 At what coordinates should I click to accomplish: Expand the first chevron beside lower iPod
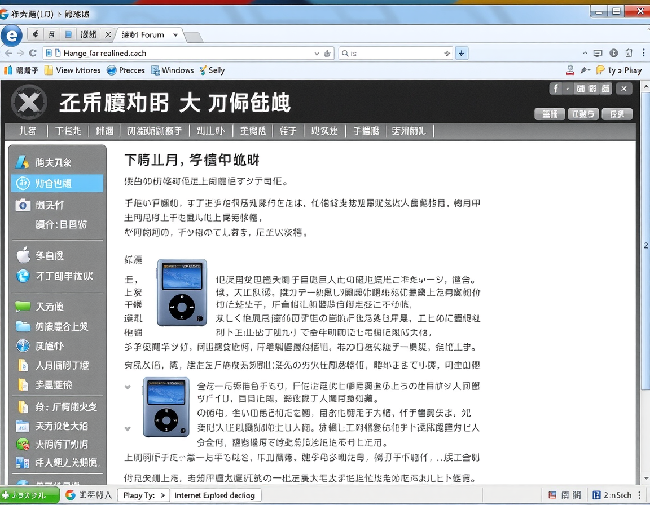[128, 387]
